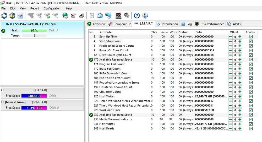The image size is (262, 142).
Task: Click the computer and printer toolbar icon
Action: [x=81, y=15]
